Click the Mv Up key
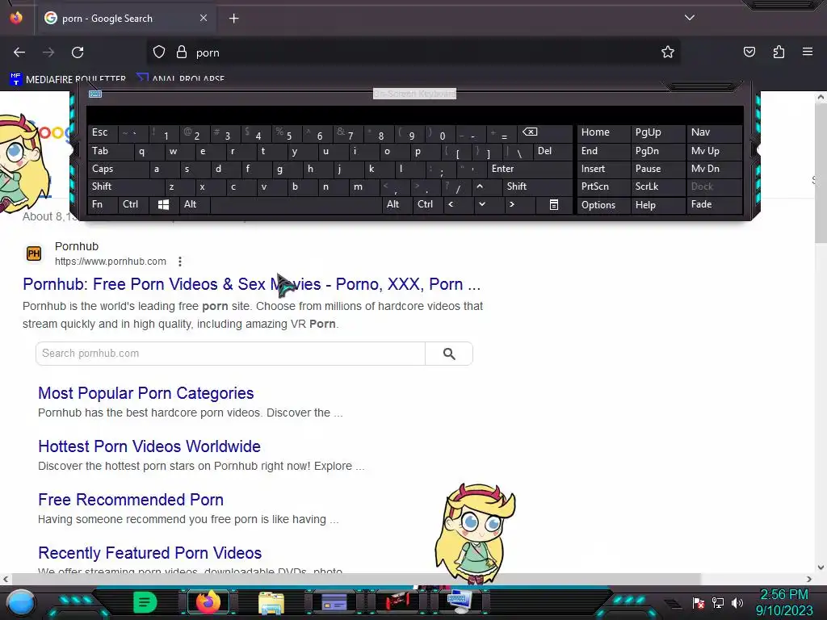Viewport: 827px width, 620px height. coord(714,151)
